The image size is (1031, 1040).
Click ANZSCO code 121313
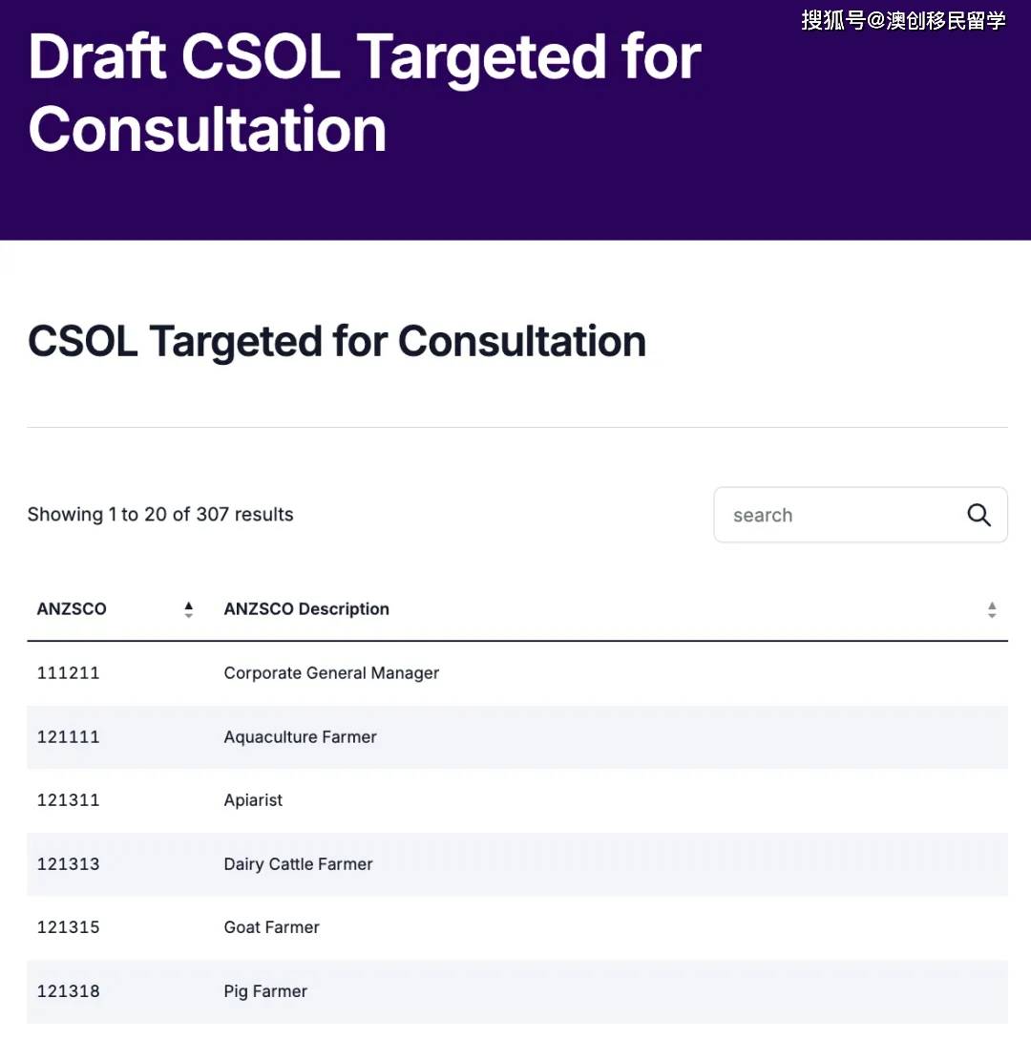click(68, 864)
